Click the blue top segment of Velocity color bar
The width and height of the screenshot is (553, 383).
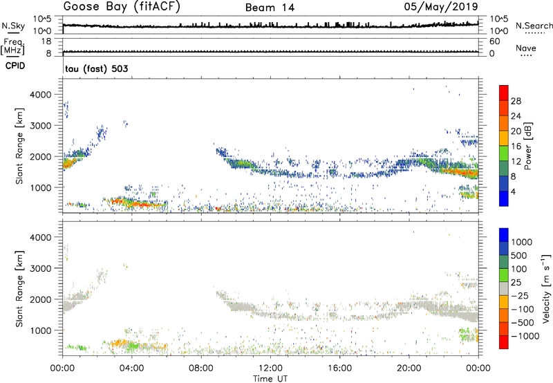pyautogui.click(x=504, y=235)
